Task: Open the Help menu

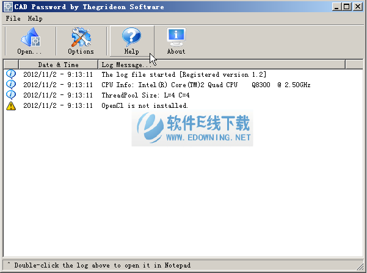Action: coord(35,18)
